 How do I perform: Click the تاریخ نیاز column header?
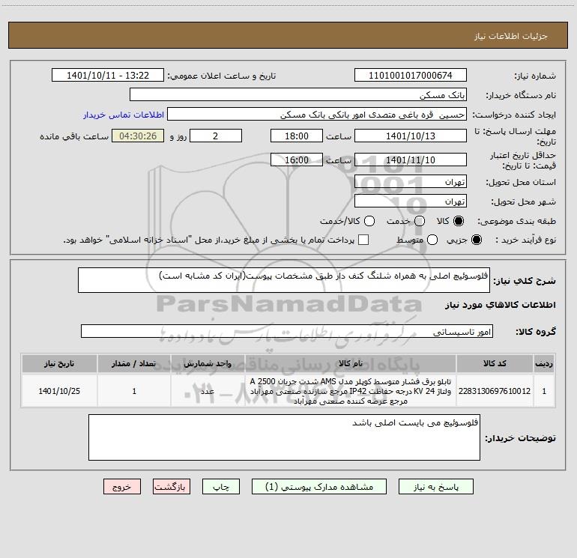click(59, 363)
